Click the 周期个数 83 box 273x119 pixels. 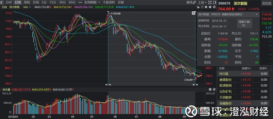244,23
